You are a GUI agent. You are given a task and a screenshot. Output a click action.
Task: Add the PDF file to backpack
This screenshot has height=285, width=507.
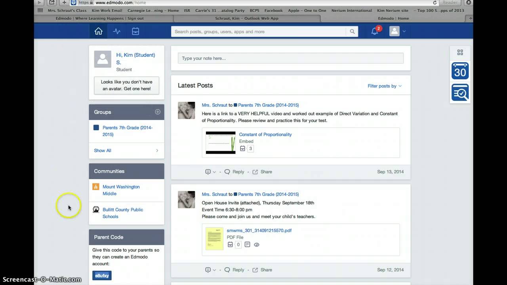pyautogui.click(x=230, y=245)
